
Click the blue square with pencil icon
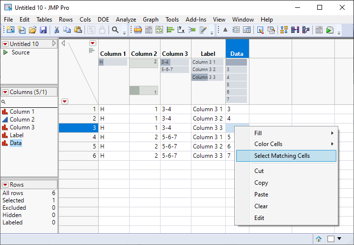point(260,30)
